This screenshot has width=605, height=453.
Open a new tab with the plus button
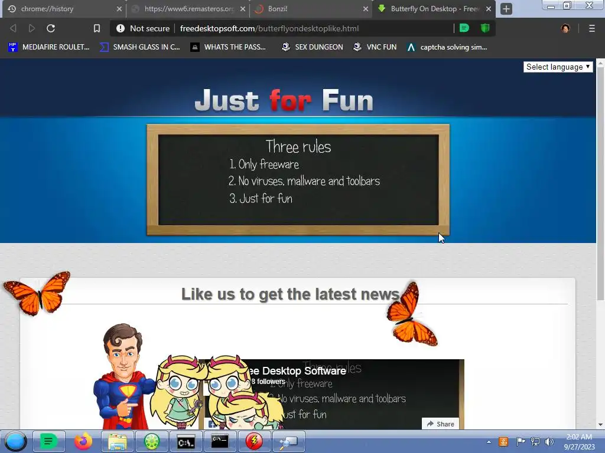click(x=506, y=9)
